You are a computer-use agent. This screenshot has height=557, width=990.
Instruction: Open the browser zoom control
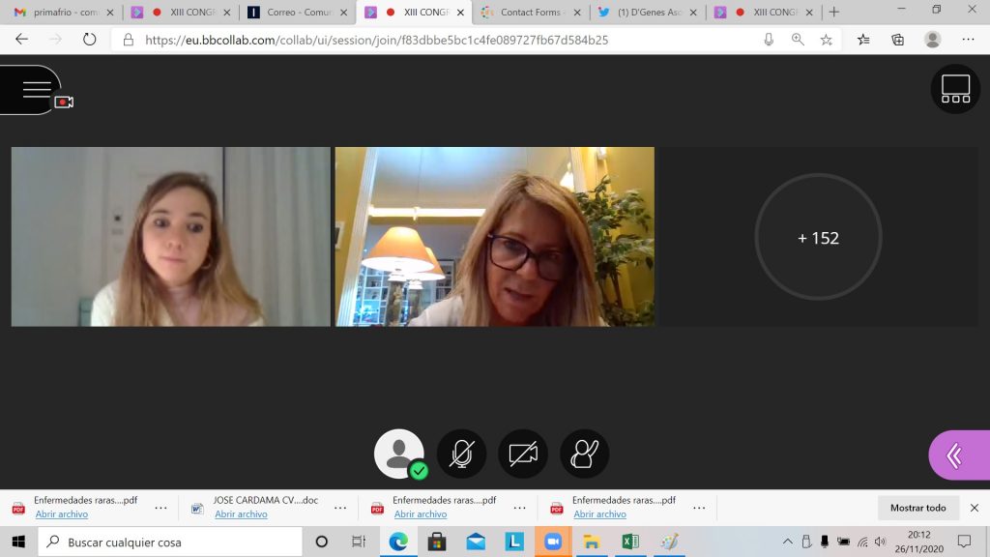pos(798,40)
